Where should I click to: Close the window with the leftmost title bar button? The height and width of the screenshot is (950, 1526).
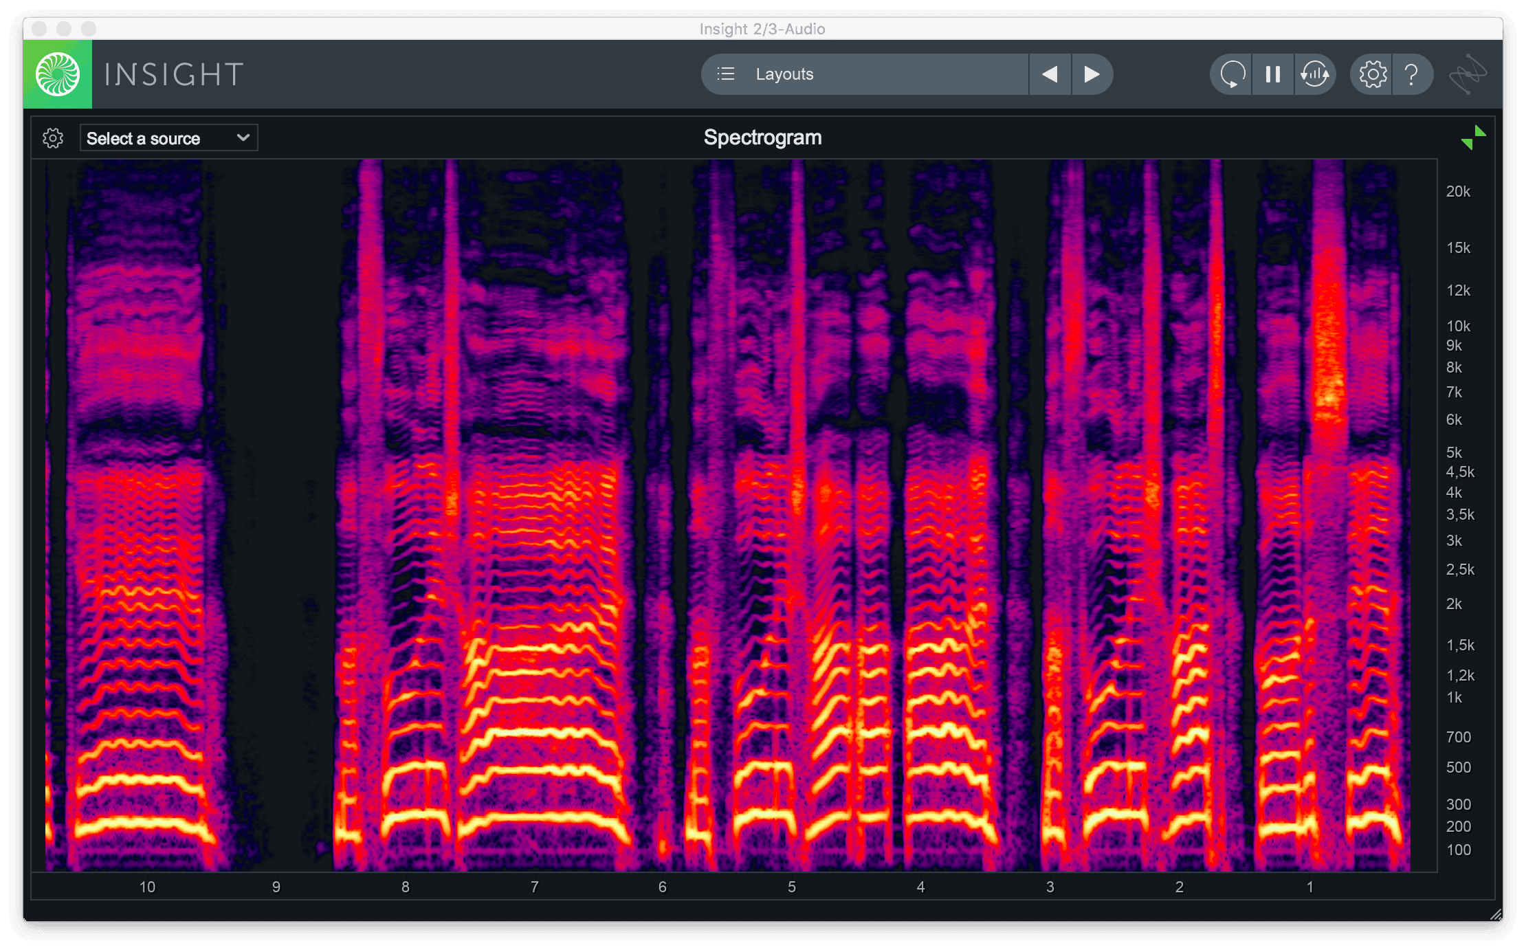[x=39, y=28]
